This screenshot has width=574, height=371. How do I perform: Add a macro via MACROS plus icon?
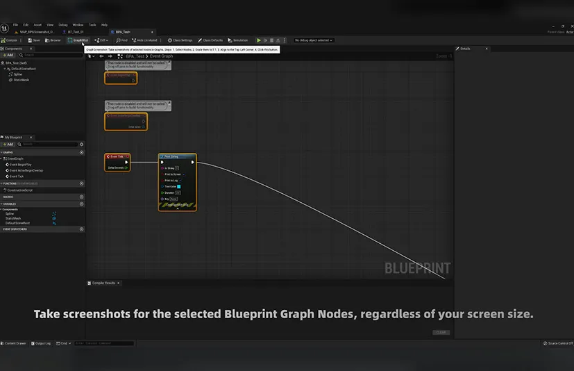(82, 197)
